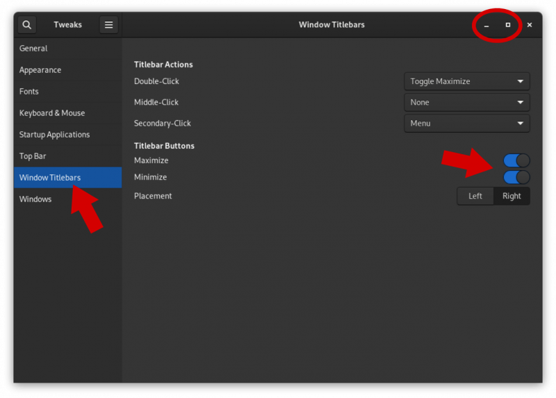Go to the General section

tap(67, 49)
